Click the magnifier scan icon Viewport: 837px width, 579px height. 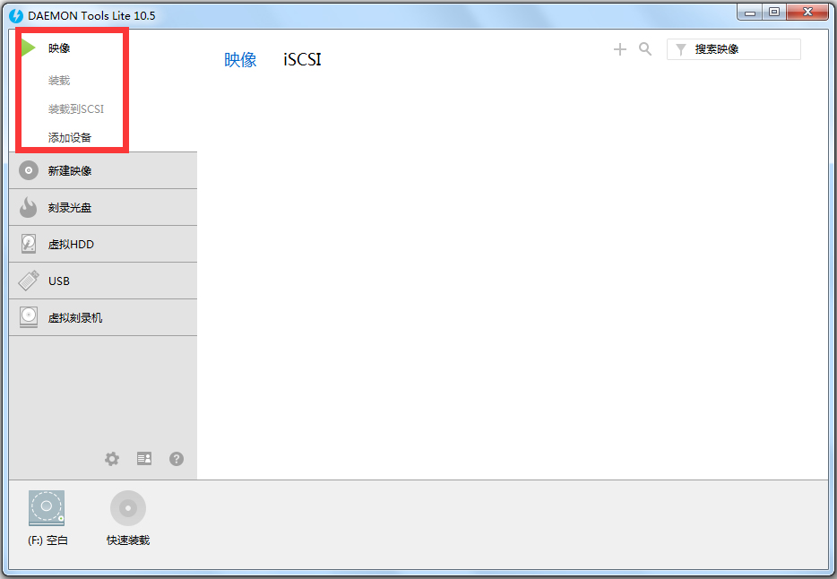coord(645,49)
